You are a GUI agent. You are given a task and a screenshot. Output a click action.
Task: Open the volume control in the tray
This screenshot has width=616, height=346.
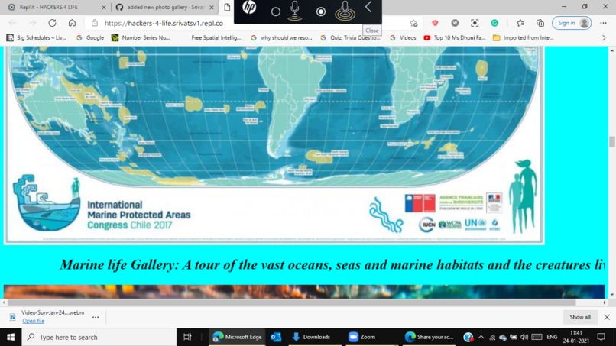(x=524, y=337)
